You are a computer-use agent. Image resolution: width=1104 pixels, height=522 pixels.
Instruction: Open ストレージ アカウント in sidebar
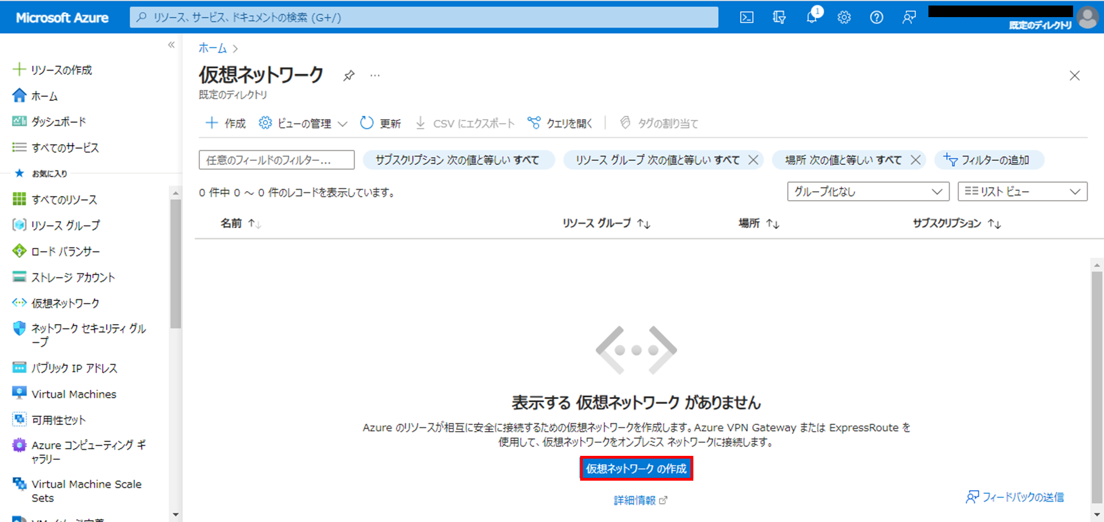pos(63,277)
